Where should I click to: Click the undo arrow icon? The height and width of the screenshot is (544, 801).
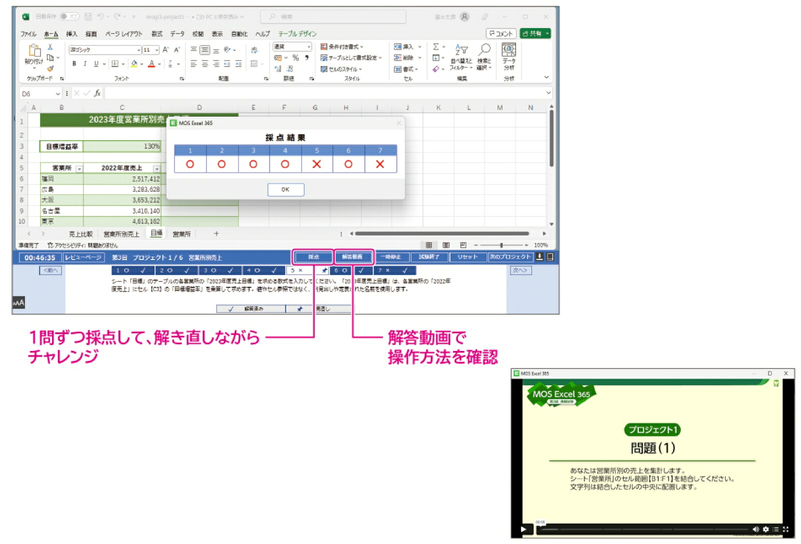point(100,17)
